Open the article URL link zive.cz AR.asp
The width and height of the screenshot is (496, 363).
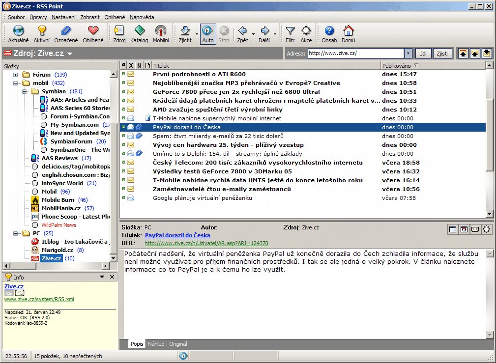(206, 243)
